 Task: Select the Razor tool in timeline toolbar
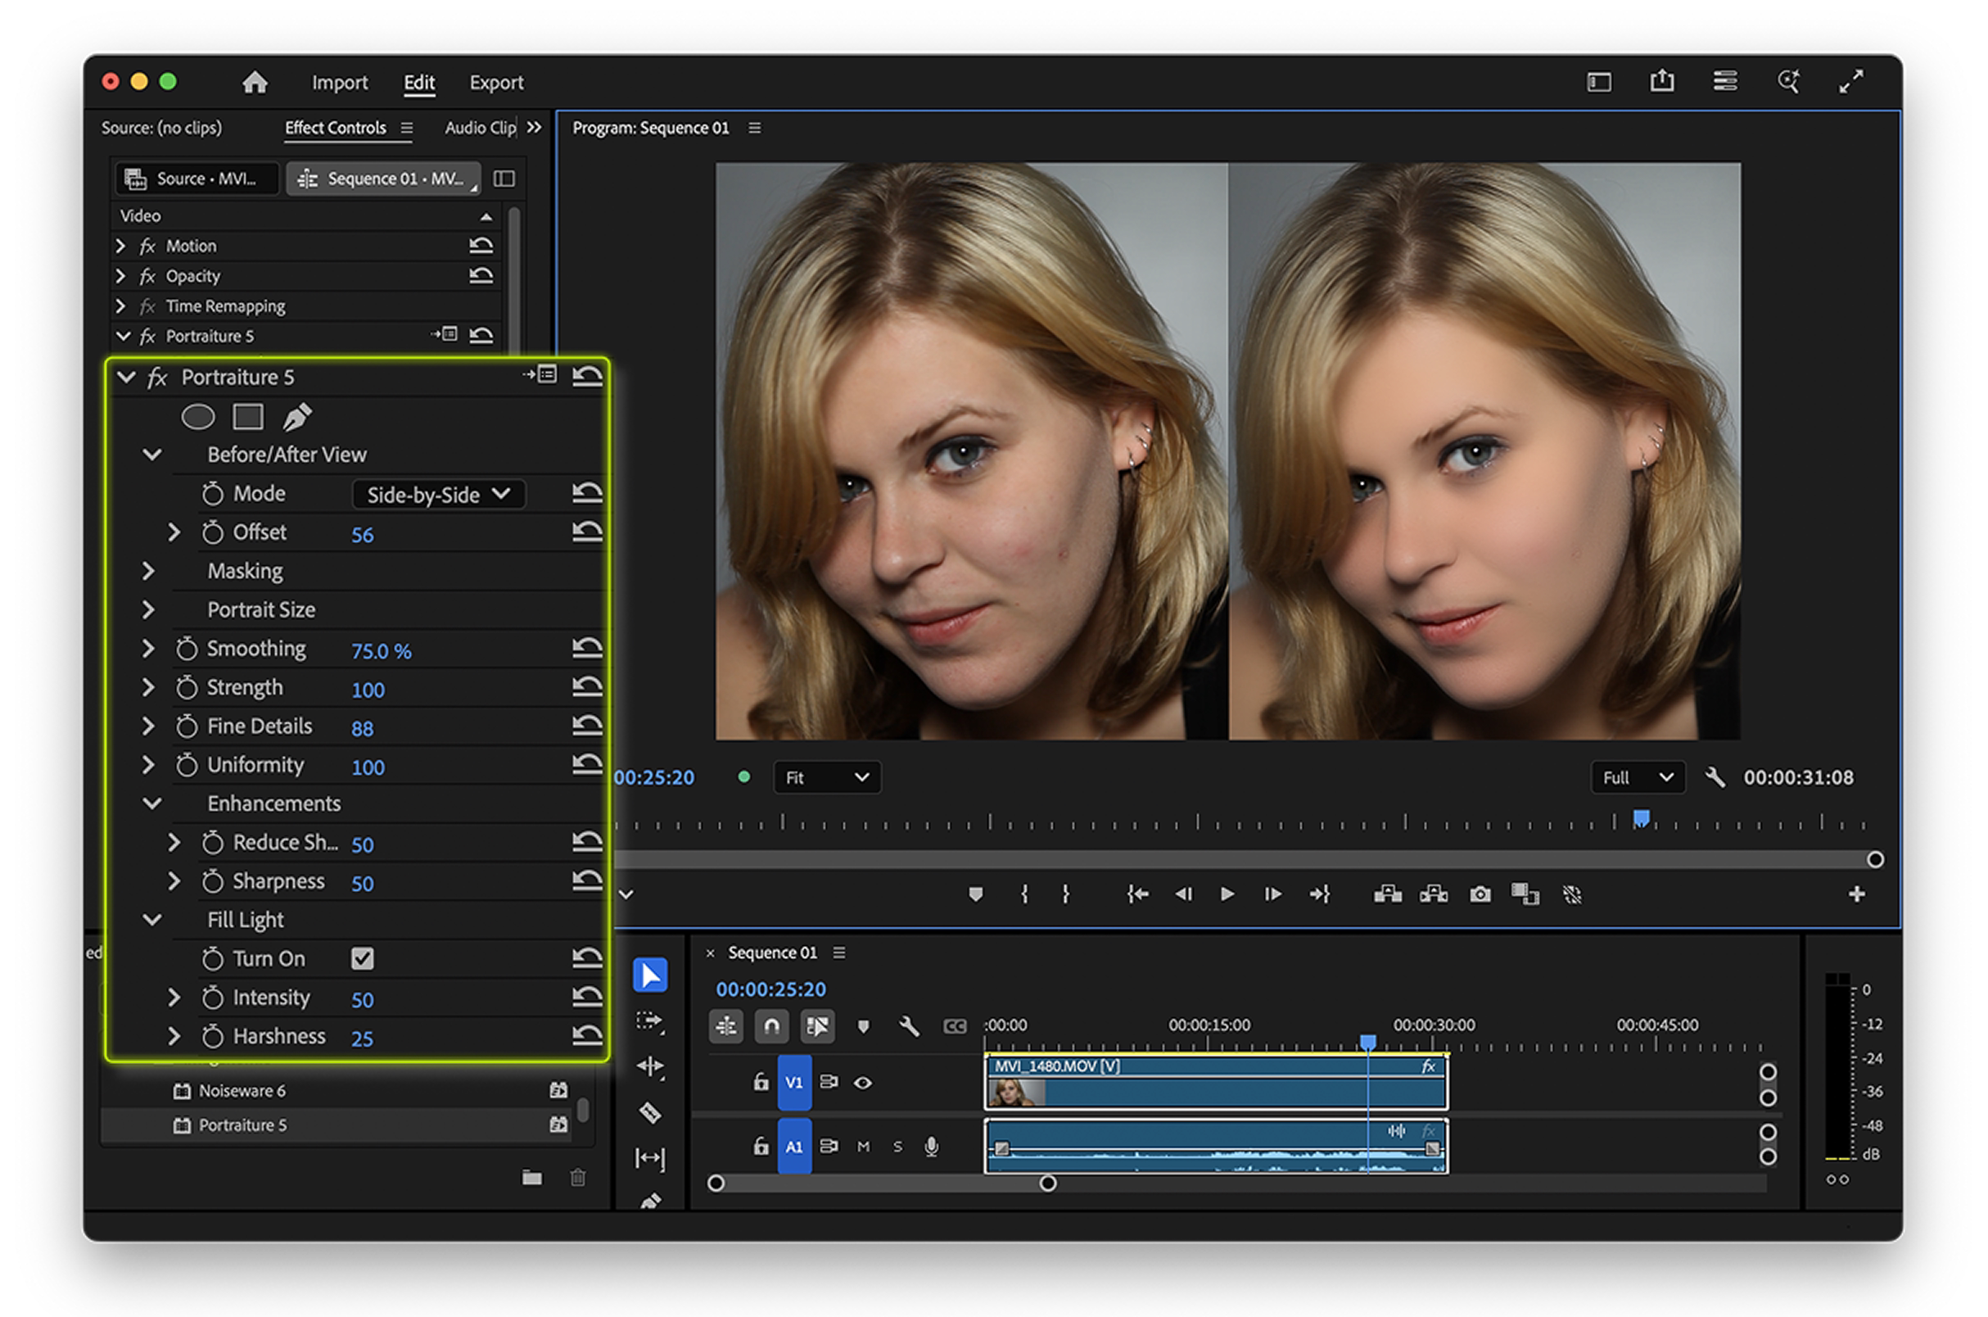651,1113
